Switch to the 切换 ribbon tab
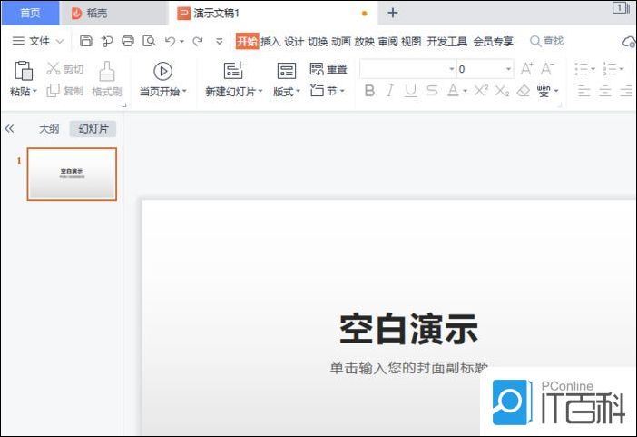Viewport: 637px width, 437px height. (318, 41)
